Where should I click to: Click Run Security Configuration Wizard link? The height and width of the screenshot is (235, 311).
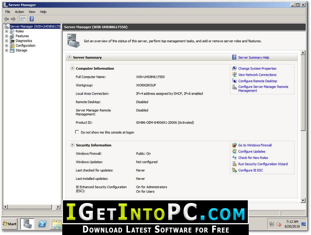263,164
